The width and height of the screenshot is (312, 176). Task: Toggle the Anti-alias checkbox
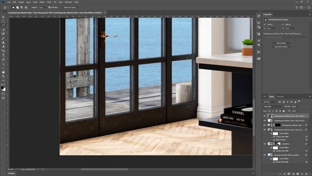click(x=49, y=7)
